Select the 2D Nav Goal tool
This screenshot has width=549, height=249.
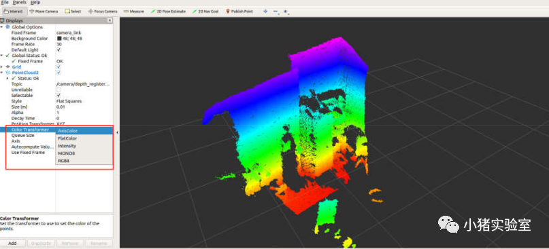[205, 11]
